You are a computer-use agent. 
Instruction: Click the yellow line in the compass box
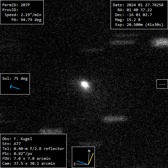pos(91,159)
